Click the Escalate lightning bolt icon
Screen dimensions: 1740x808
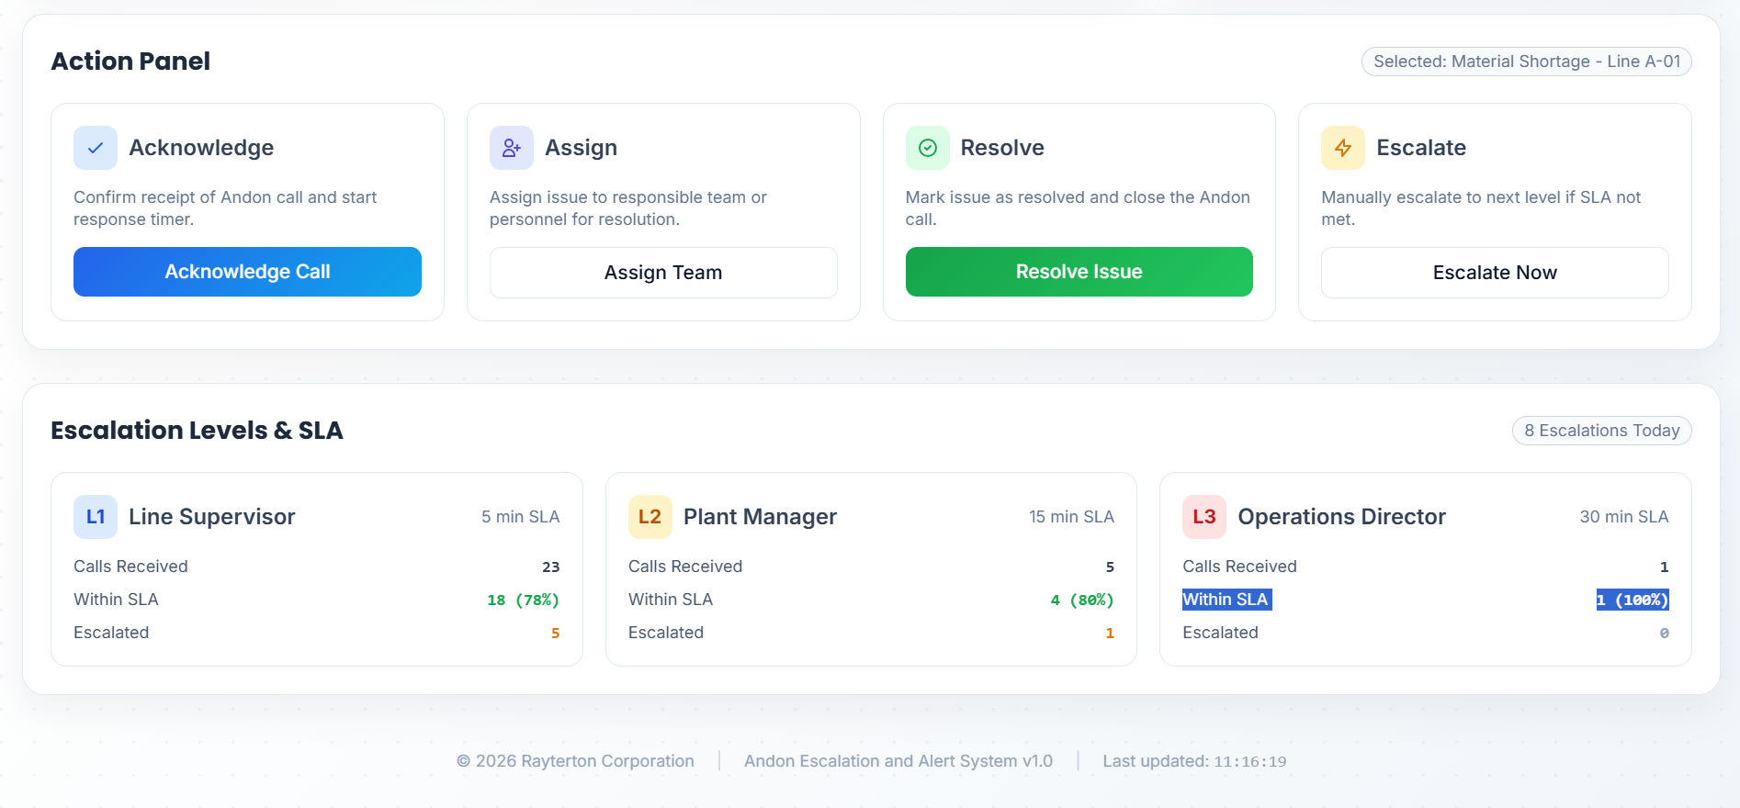point(1343,148)
